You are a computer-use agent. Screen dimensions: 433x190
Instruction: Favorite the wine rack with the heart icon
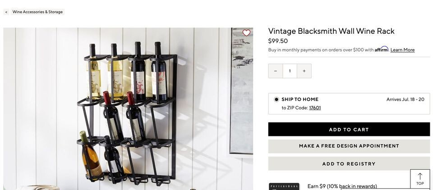[246, 33]
